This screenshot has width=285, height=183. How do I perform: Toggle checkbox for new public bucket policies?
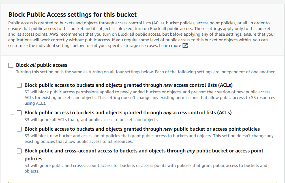19,129
